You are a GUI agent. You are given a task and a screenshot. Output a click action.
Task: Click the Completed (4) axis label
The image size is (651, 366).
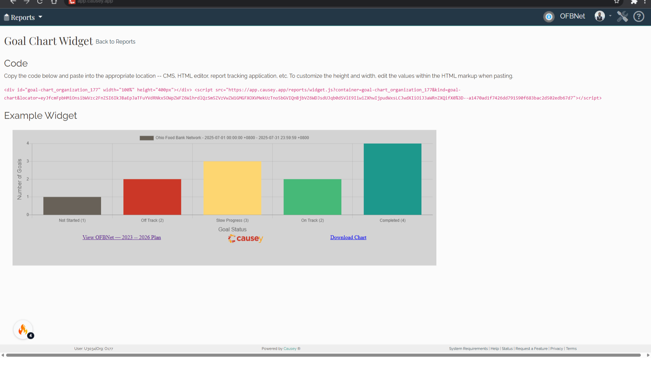(x=393, y=220)
